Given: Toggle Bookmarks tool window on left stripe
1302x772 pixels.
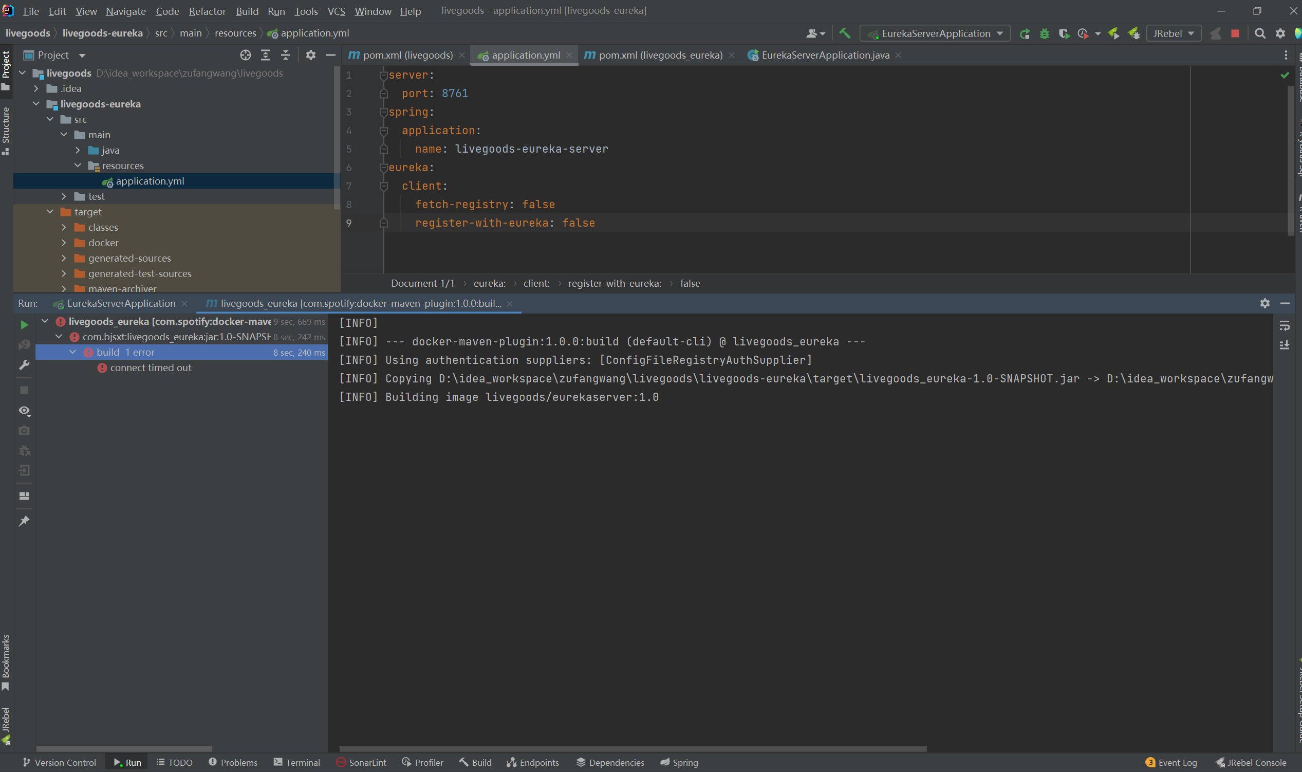Looking at the screenshot, I should [x=6, y=662].
